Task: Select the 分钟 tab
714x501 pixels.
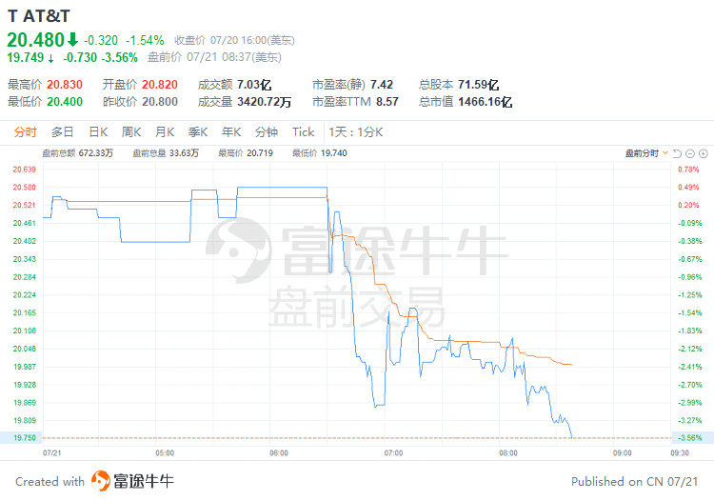Action: [x=267, y=131]
